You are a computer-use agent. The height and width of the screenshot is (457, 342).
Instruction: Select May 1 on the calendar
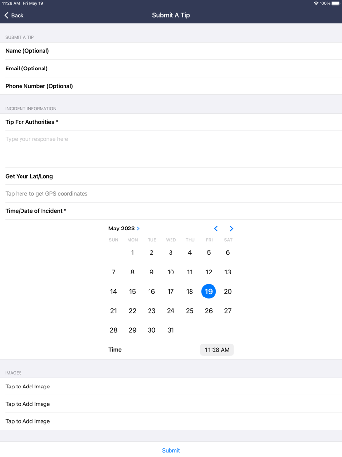click(132, 252)
